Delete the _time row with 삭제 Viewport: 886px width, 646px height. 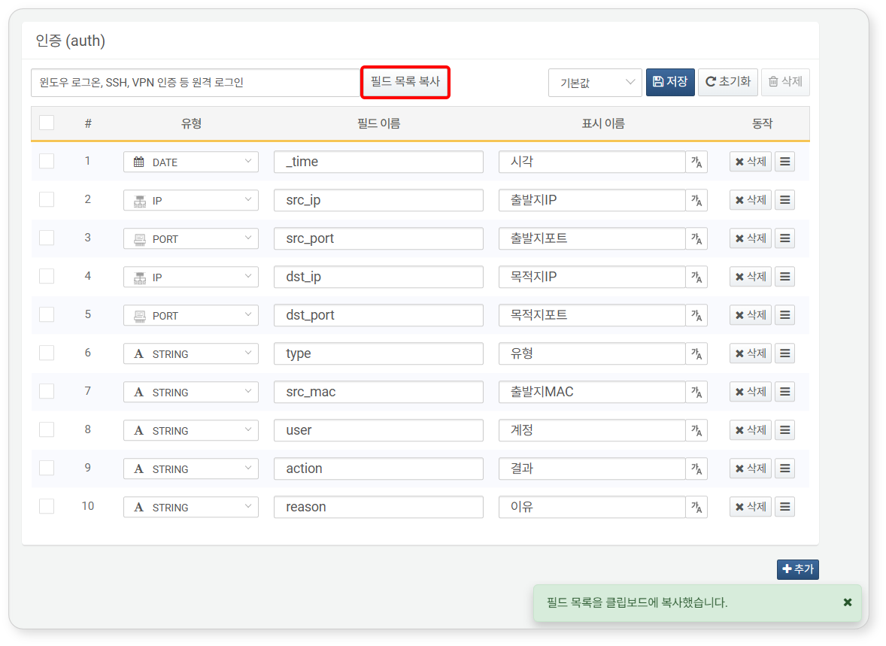point(751,162)
